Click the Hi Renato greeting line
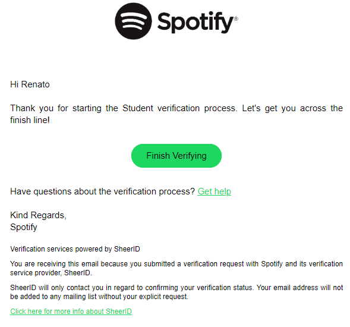 pos(30,84)
